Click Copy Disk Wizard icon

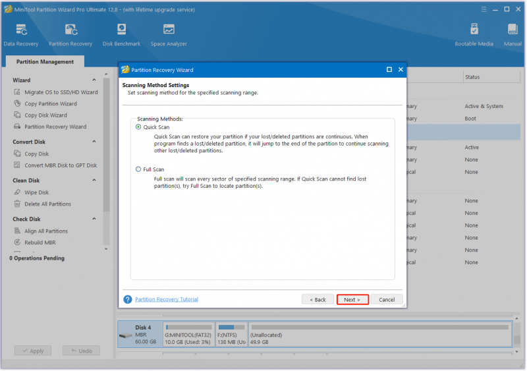(17, 115)
